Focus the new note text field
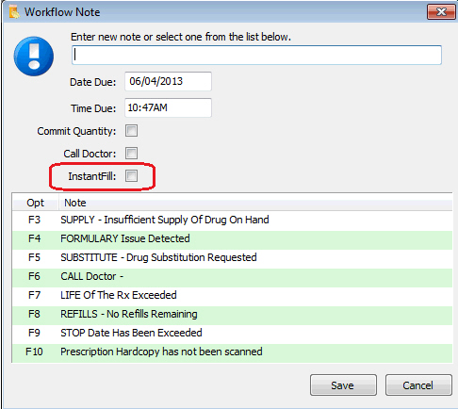 [256, 56]
